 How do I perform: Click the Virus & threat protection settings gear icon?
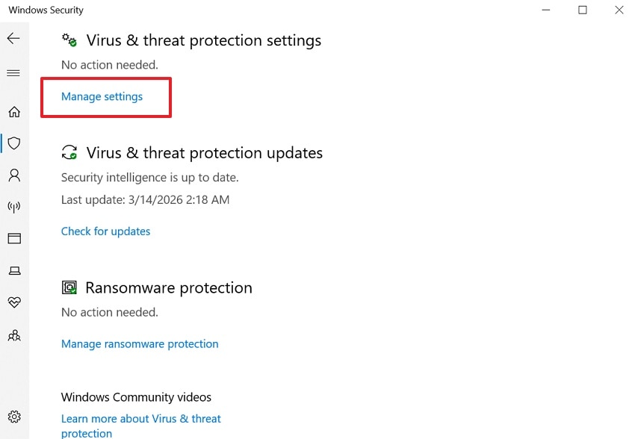tap(69, 40)
